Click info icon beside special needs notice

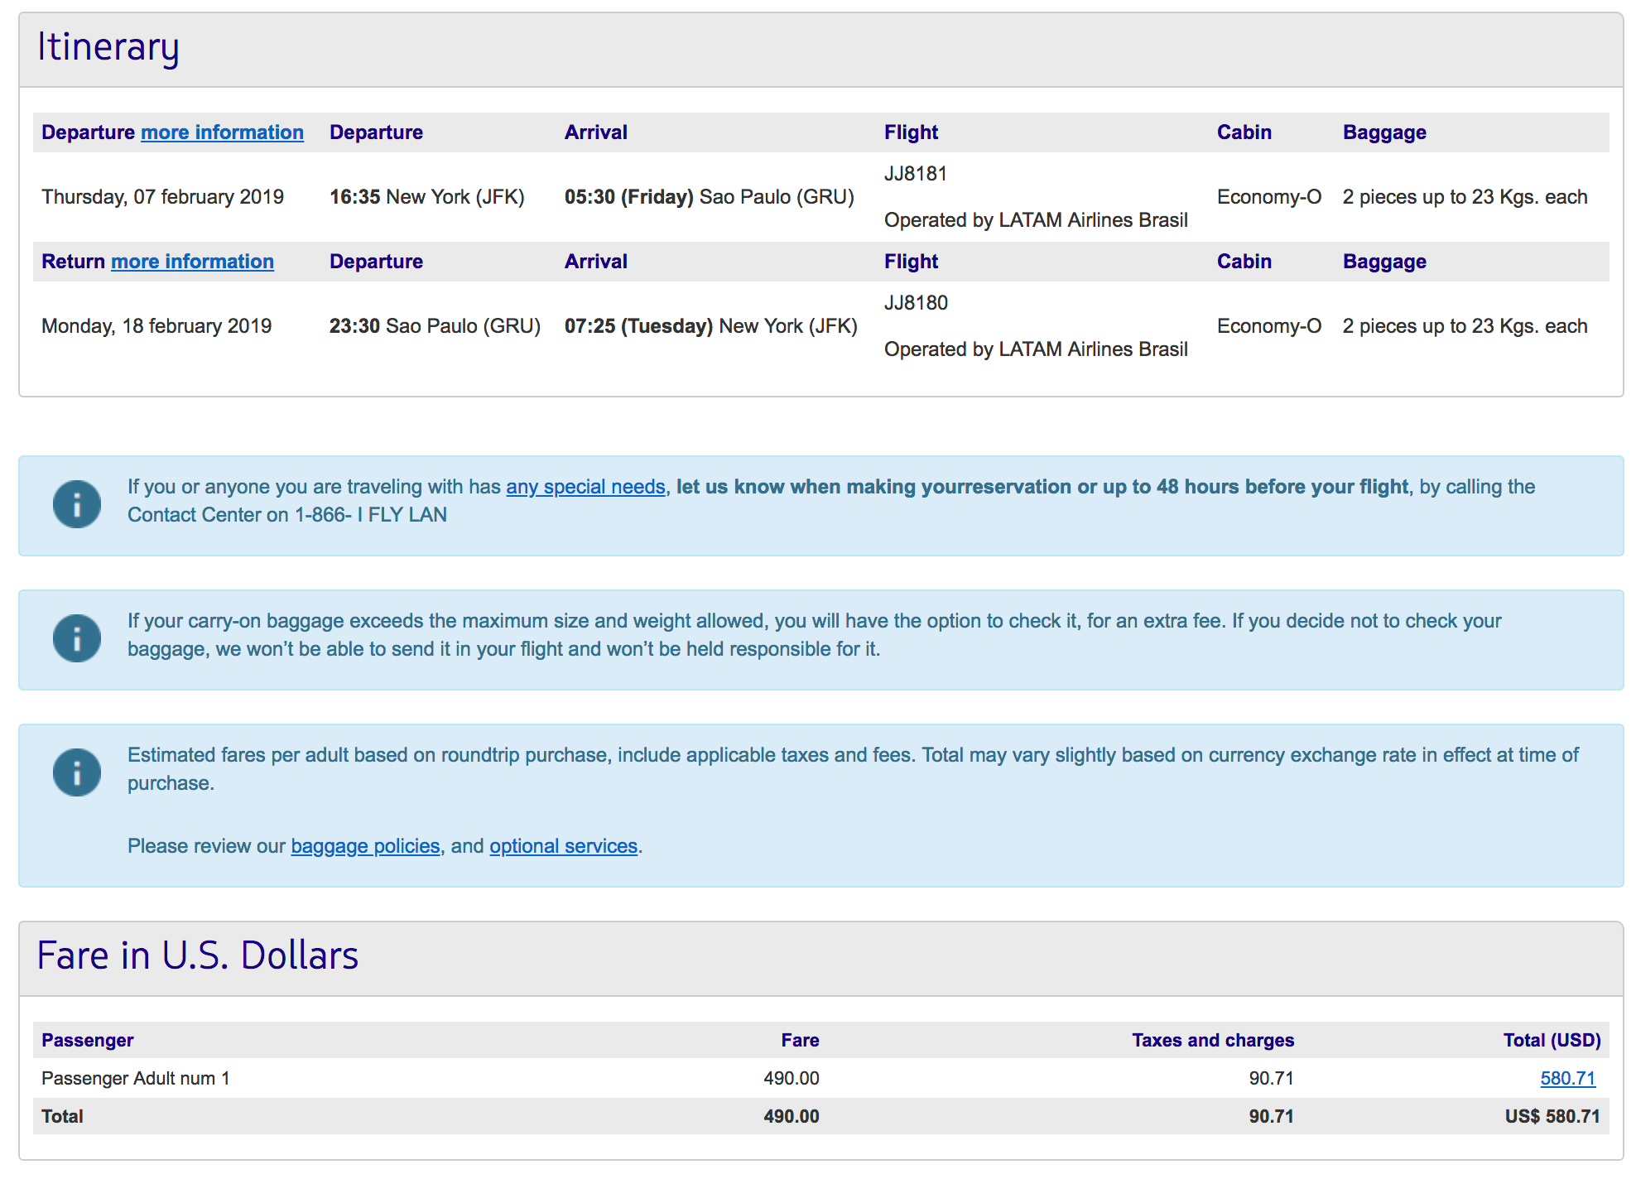click(77, 504)
